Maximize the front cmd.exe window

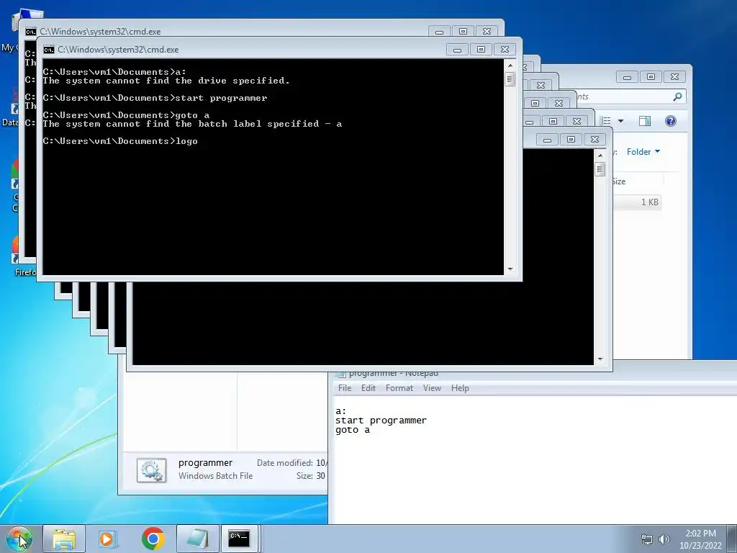[x=481, y=49]
